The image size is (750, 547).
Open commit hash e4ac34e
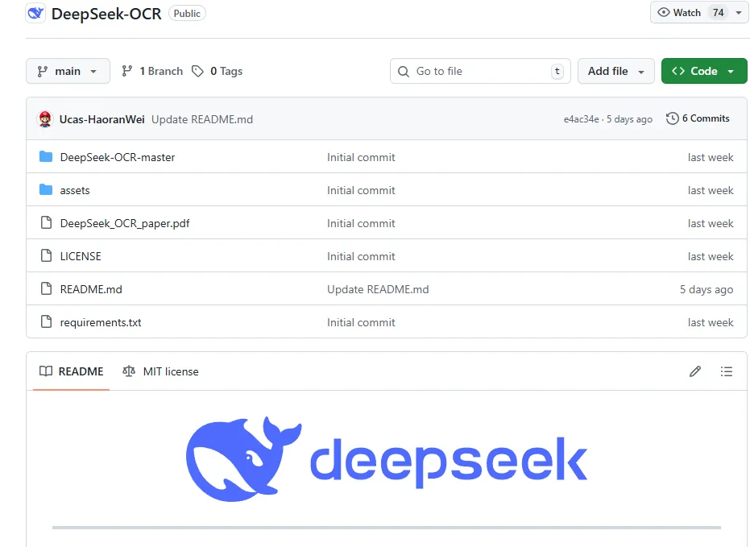coord(581,119)
